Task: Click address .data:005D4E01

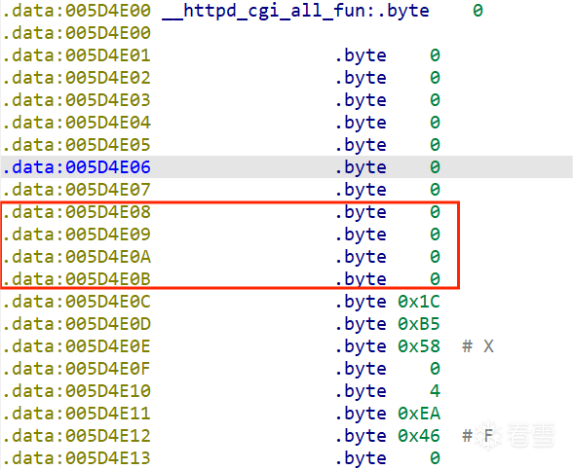Action: point(77,55)
